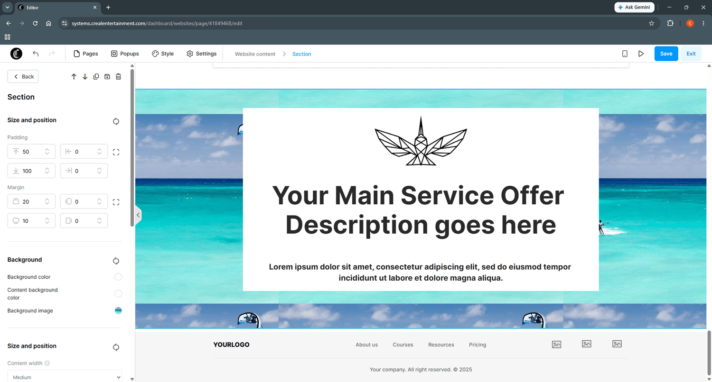Bookmark this page with the star icon
Image resolution: width=712 pixels, height=382 pixels.
(651, 23)
